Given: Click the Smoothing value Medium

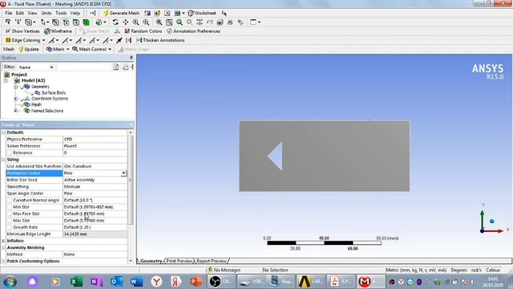Looking at the screenshot, I should [95, 187].
